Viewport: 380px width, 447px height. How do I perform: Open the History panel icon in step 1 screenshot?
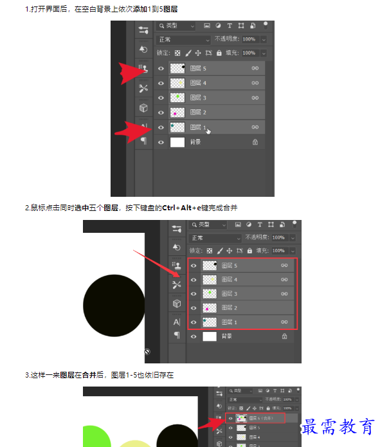(143, 50)
